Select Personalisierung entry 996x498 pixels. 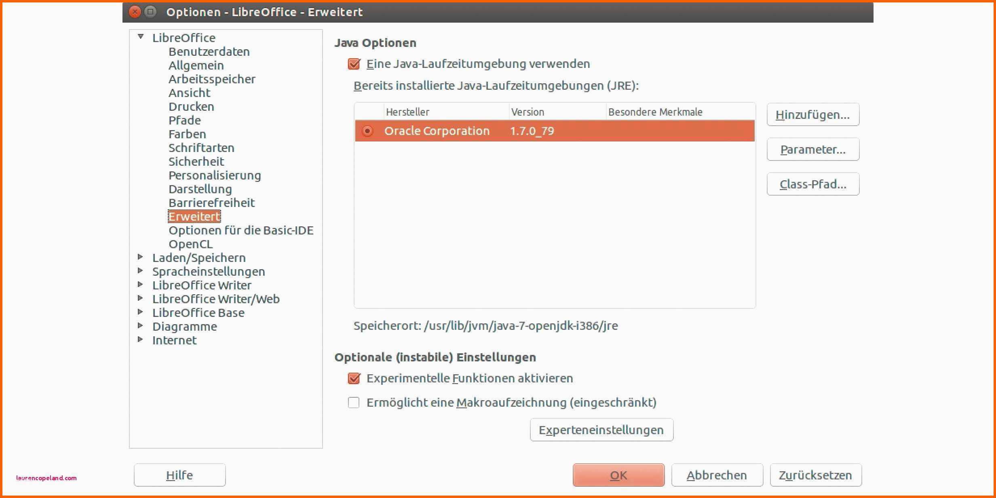[x=215, y=175]
